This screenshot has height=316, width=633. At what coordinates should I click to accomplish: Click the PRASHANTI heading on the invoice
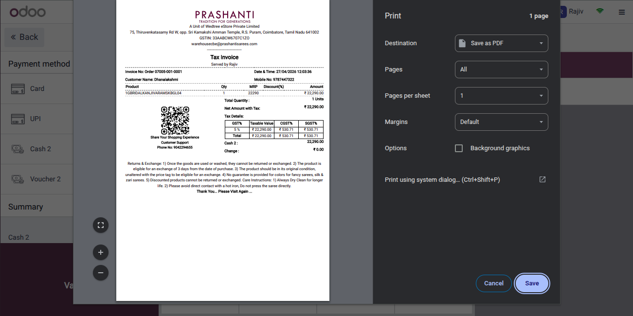point(224,15)
